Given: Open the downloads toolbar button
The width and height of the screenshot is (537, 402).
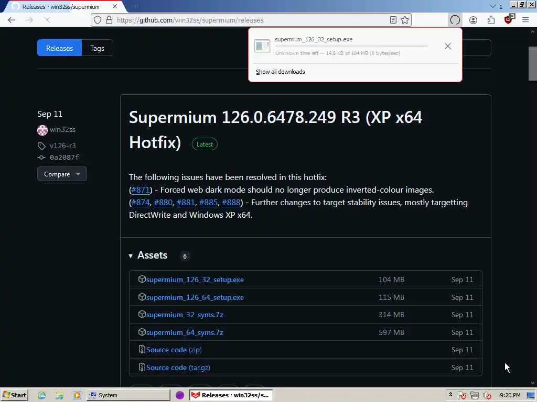Looking at the screenshot, I should (x=455, y=20).
